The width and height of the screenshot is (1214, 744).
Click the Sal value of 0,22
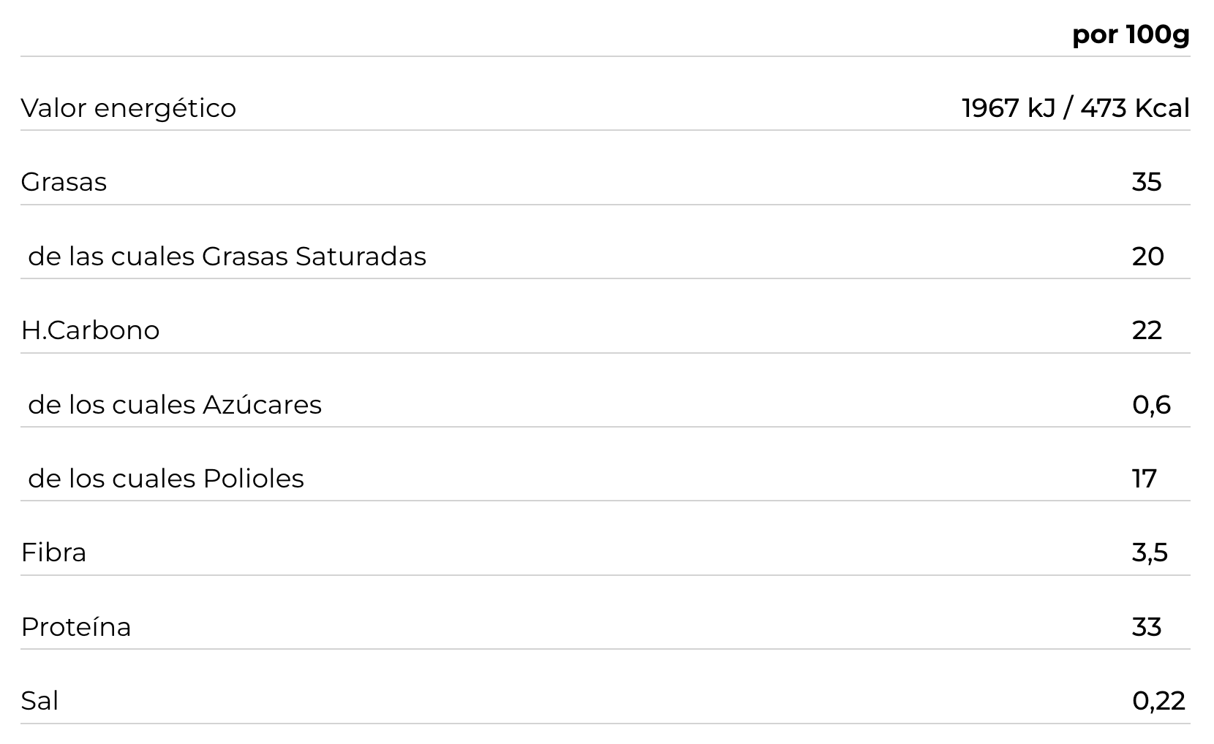pyautogui.click(x=1158, y=701)
